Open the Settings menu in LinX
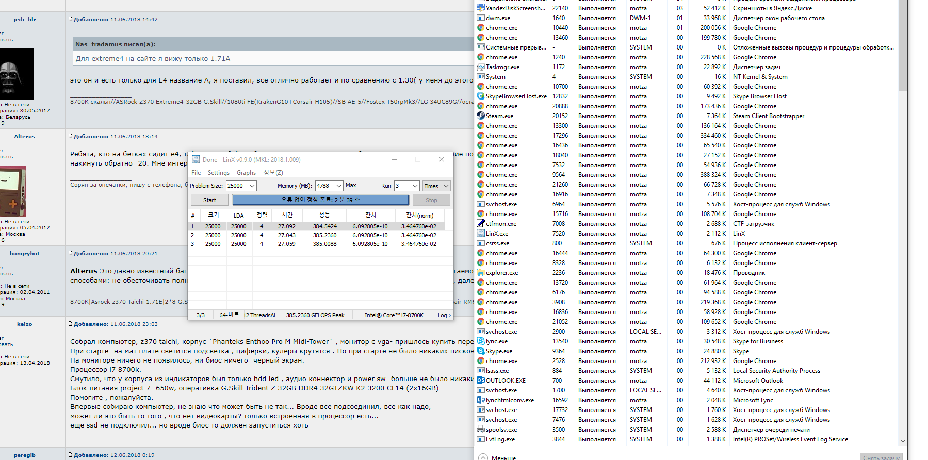The height and width of the screenshot is (460, 928). pyautogui.click(x=219, y=173)
